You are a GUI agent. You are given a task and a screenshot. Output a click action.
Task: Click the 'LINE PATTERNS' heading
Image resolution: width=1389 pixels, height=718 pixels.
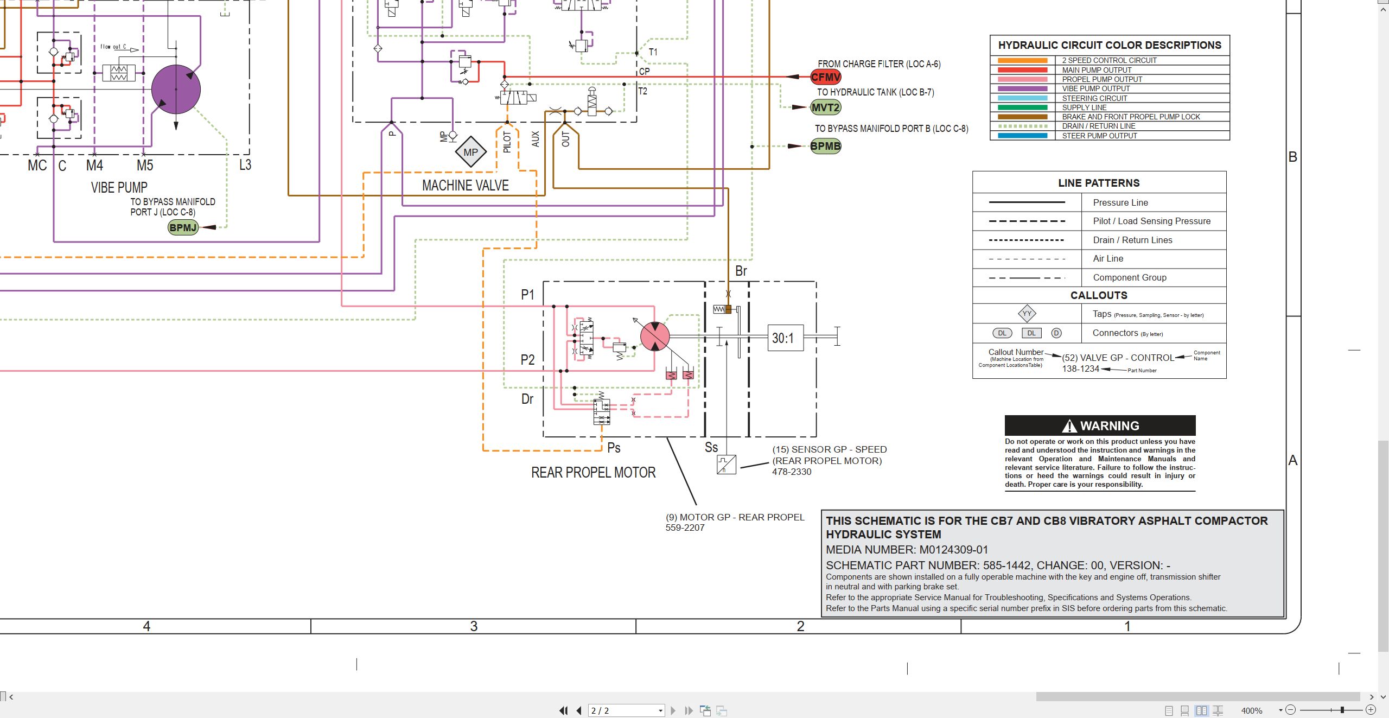[1099, 183]
